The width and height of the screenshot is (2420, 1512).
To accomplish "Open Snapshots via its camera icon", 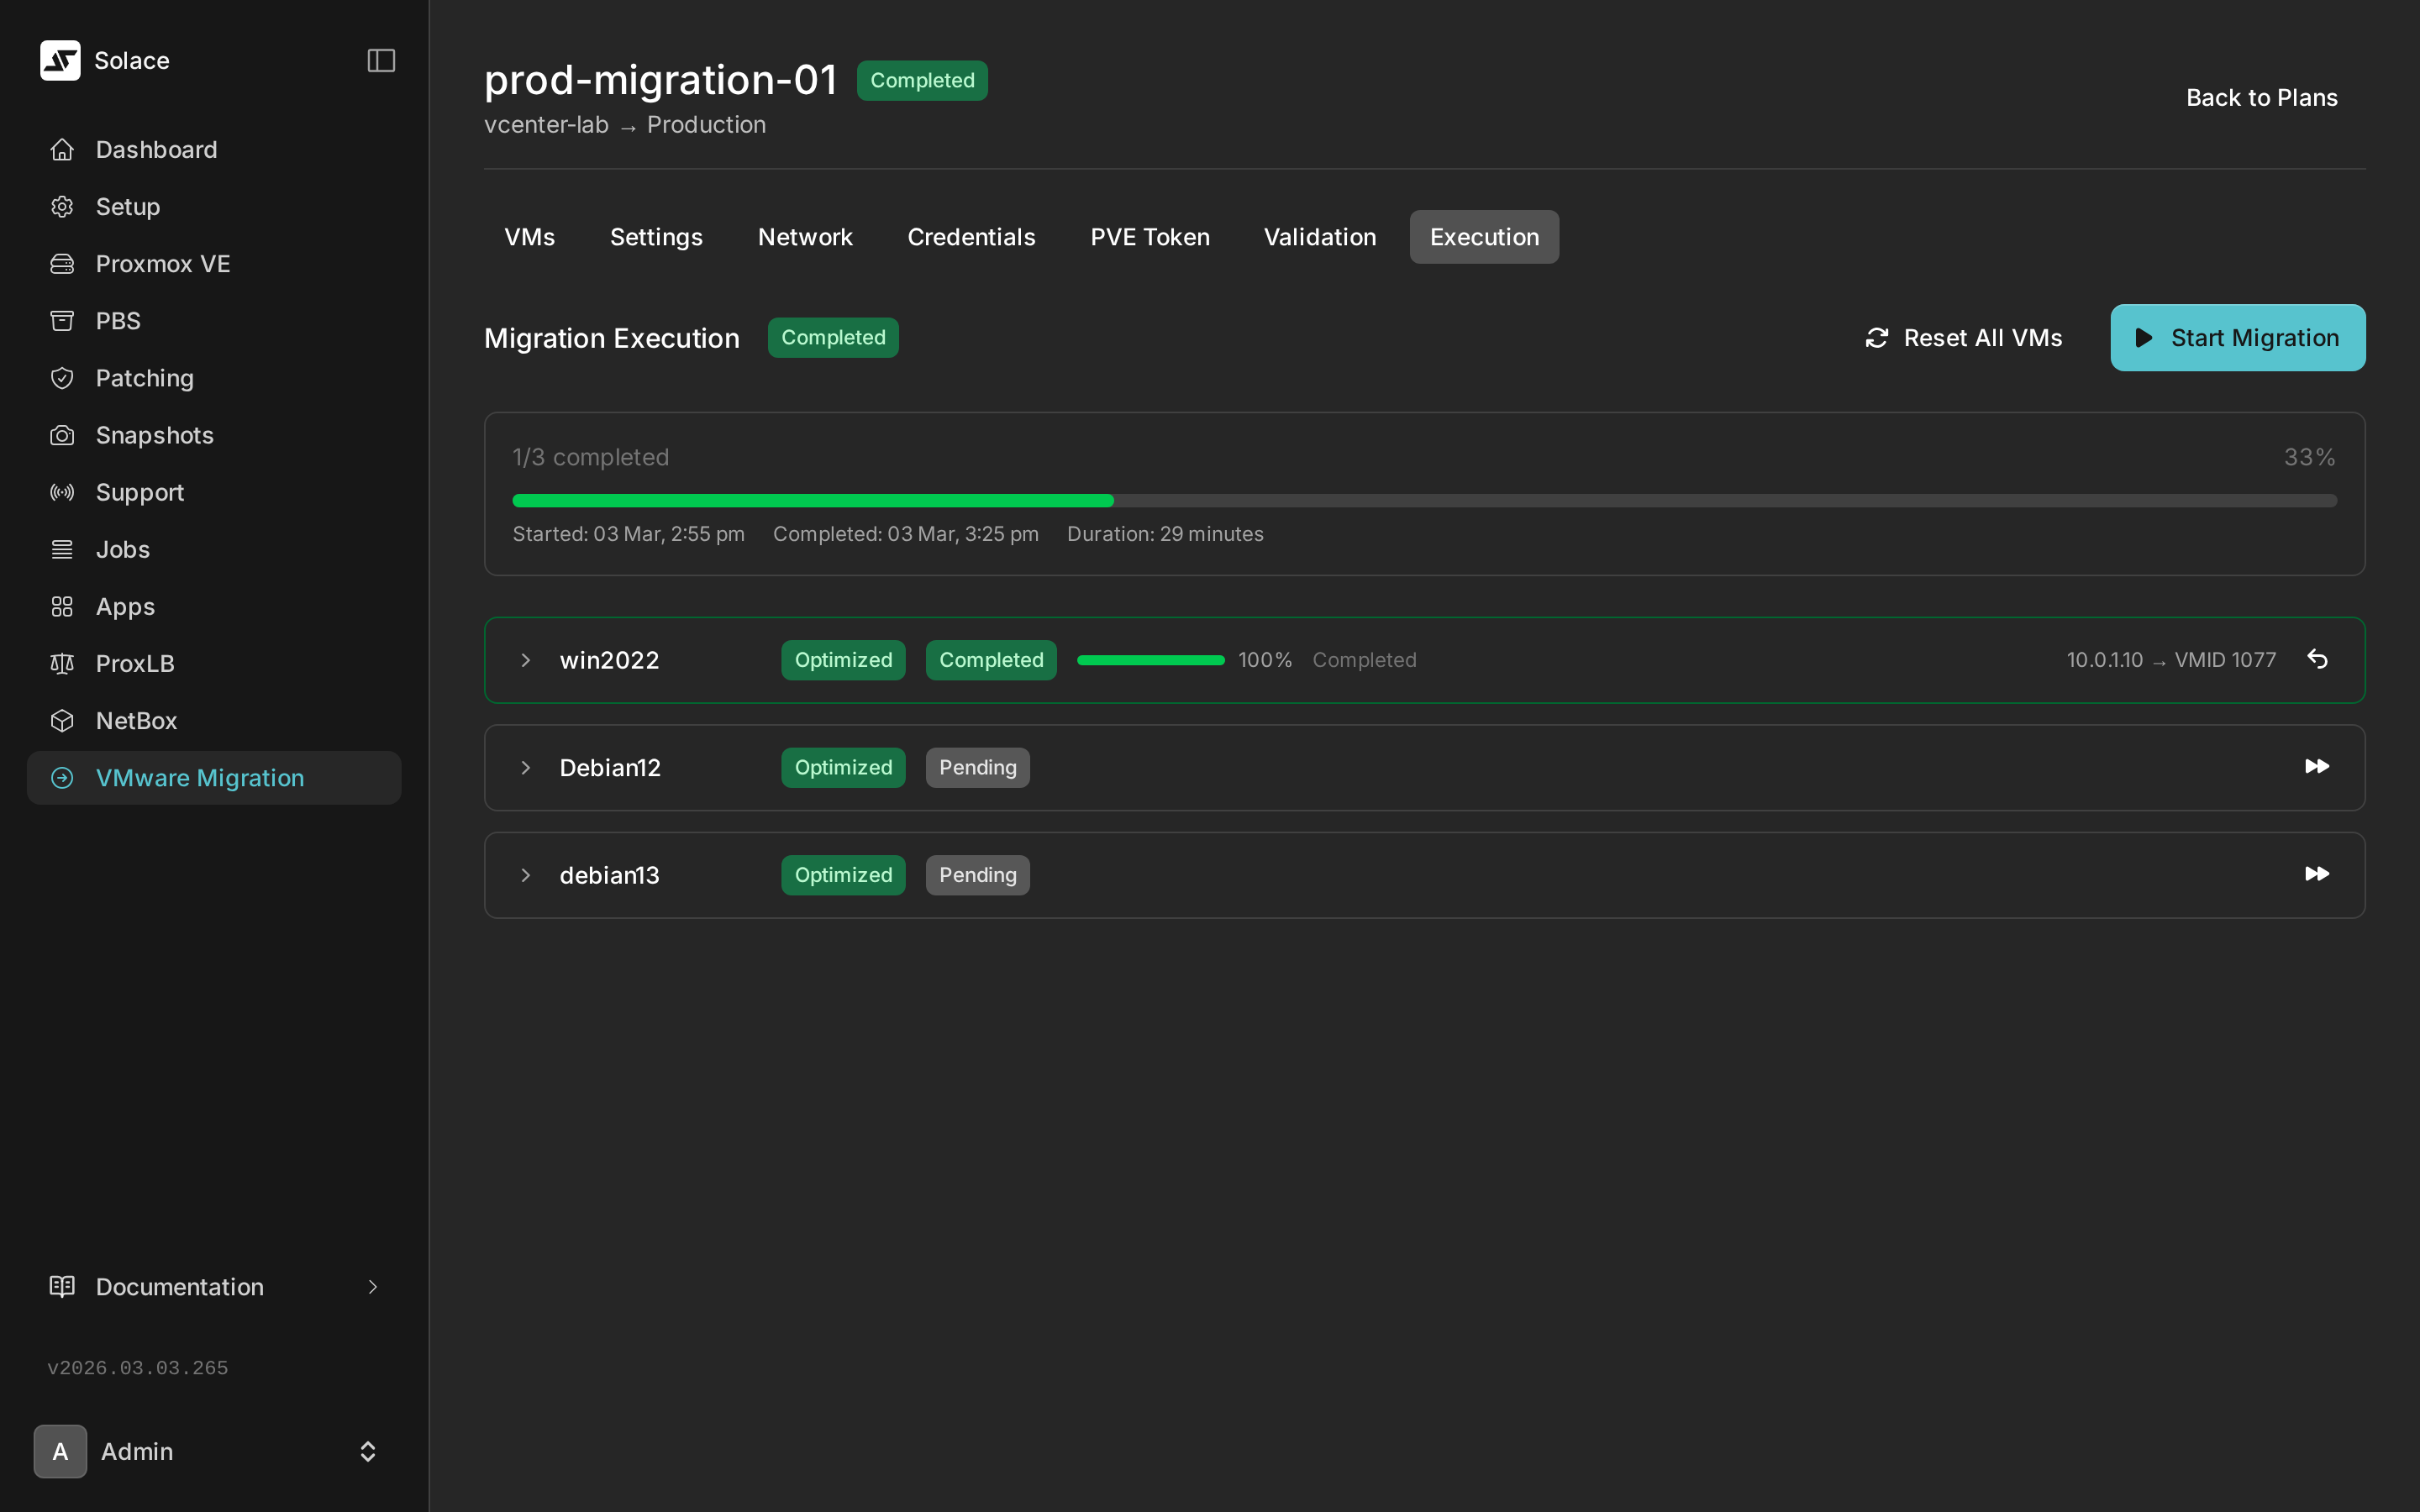I will pyautogui.click(x=62, y=435).
